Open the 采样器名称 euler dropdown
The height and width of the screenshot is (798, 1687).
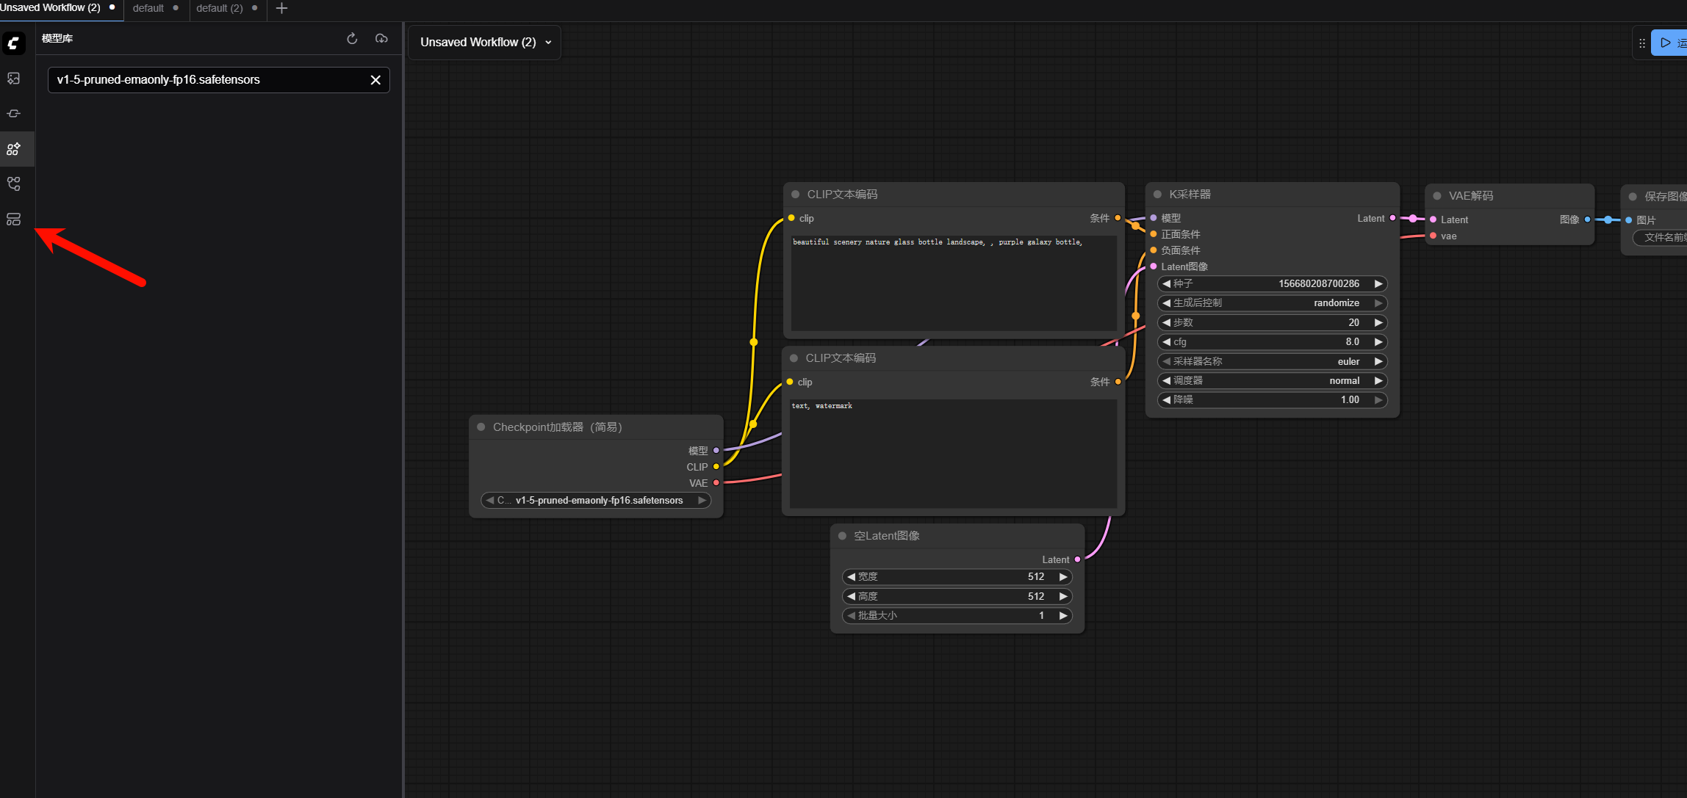coord(1271,361)
